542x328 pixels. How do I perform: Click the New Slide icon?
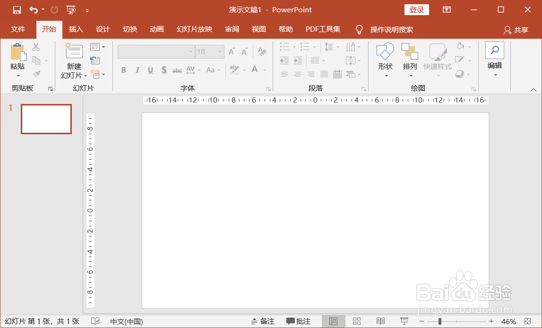74,51
